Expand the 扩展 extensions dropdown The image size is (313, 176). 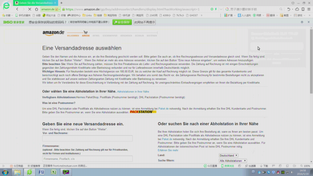pyautogui.click(x=235, y=15)
